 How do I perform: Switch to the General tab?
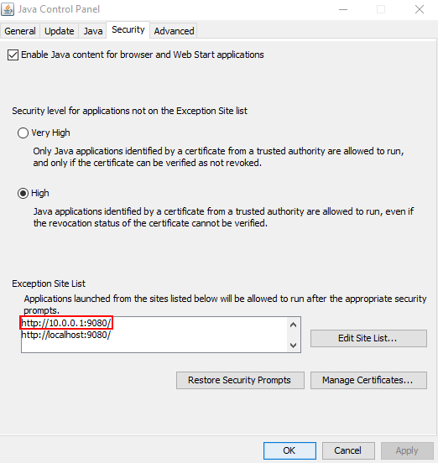[20, 31]
